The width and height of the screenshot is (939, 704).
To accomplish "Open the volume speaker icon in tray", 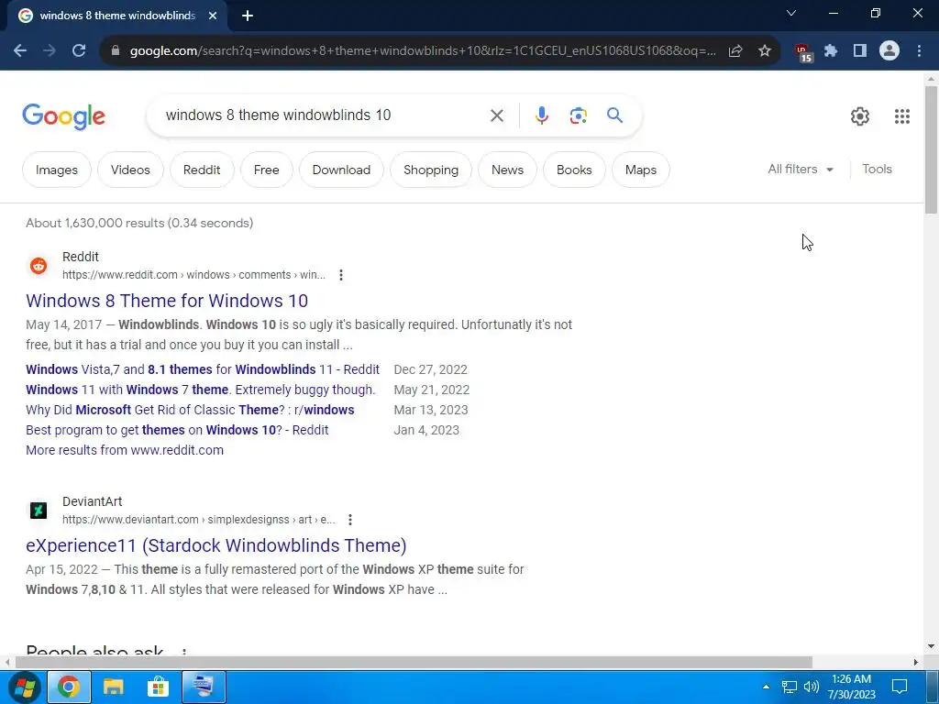I will point(811,687).
